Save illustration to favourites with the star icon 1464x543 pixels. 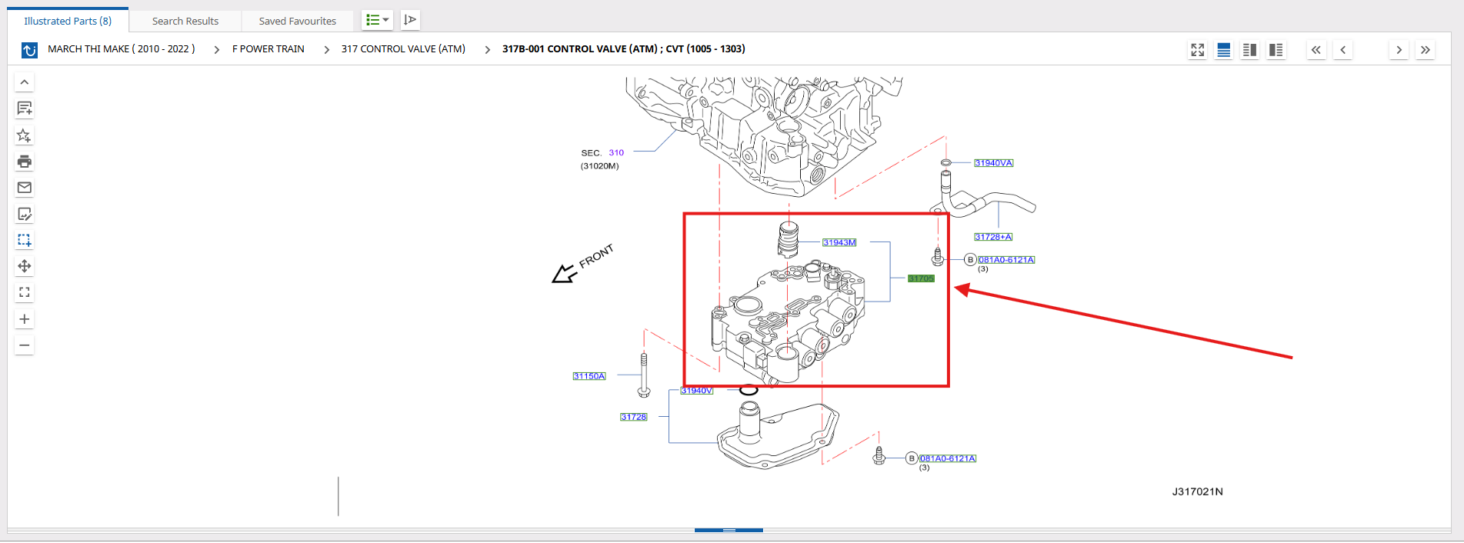click(25, 135)
